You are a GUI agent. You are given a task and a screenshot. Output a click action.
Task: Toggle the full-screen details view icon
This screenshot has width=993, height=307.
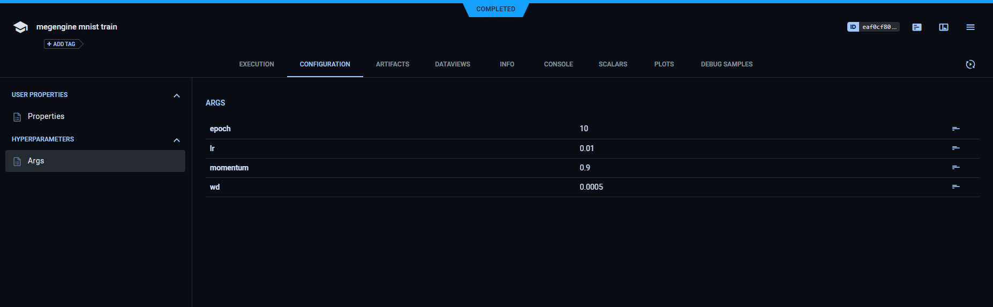pyautogui.click(x=943, y=27)
